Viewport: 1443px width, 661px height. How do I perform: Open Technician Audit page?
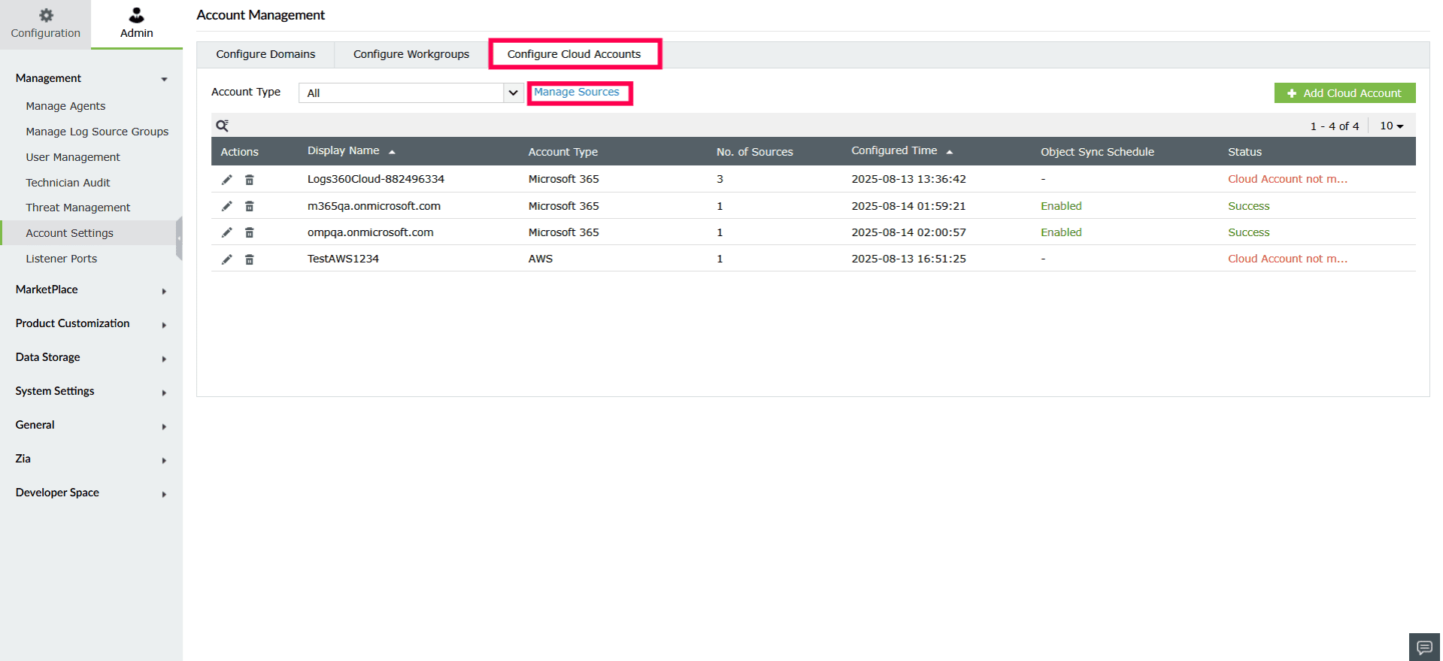pos(68,183)
